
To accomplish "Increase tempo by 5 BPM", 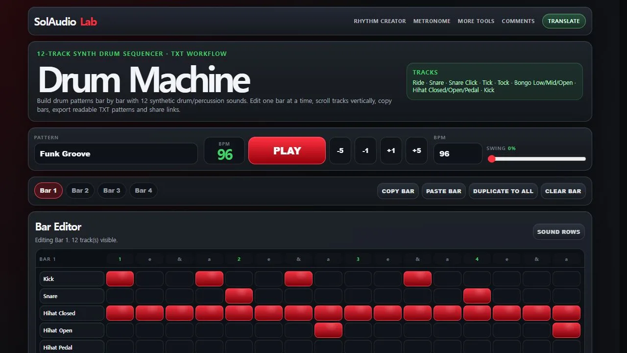I will (416, 151).
